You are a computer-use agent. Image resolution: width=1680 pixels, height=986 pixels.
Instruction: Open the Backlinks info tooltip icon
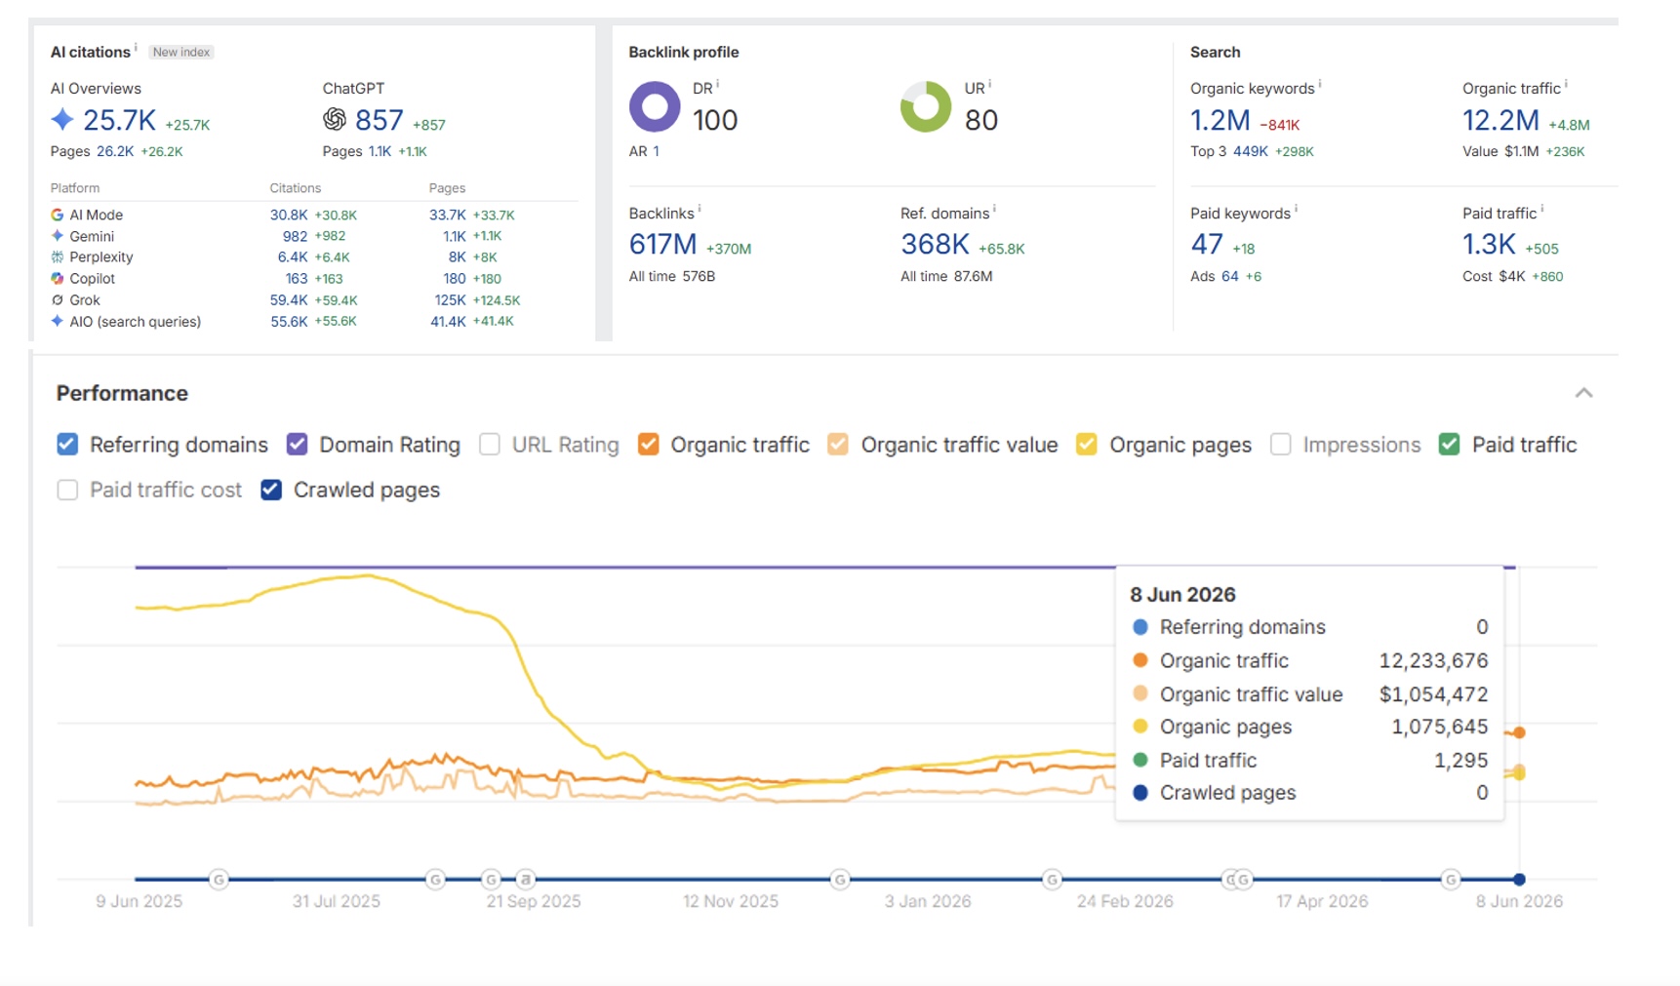pos(700,209)
